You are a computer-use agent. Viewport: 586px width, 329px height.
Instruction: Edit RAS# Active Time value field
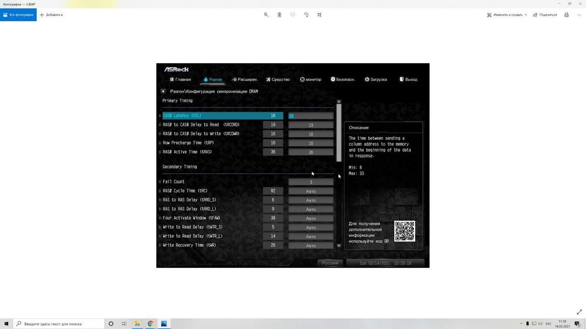click(x=311, y=153)
